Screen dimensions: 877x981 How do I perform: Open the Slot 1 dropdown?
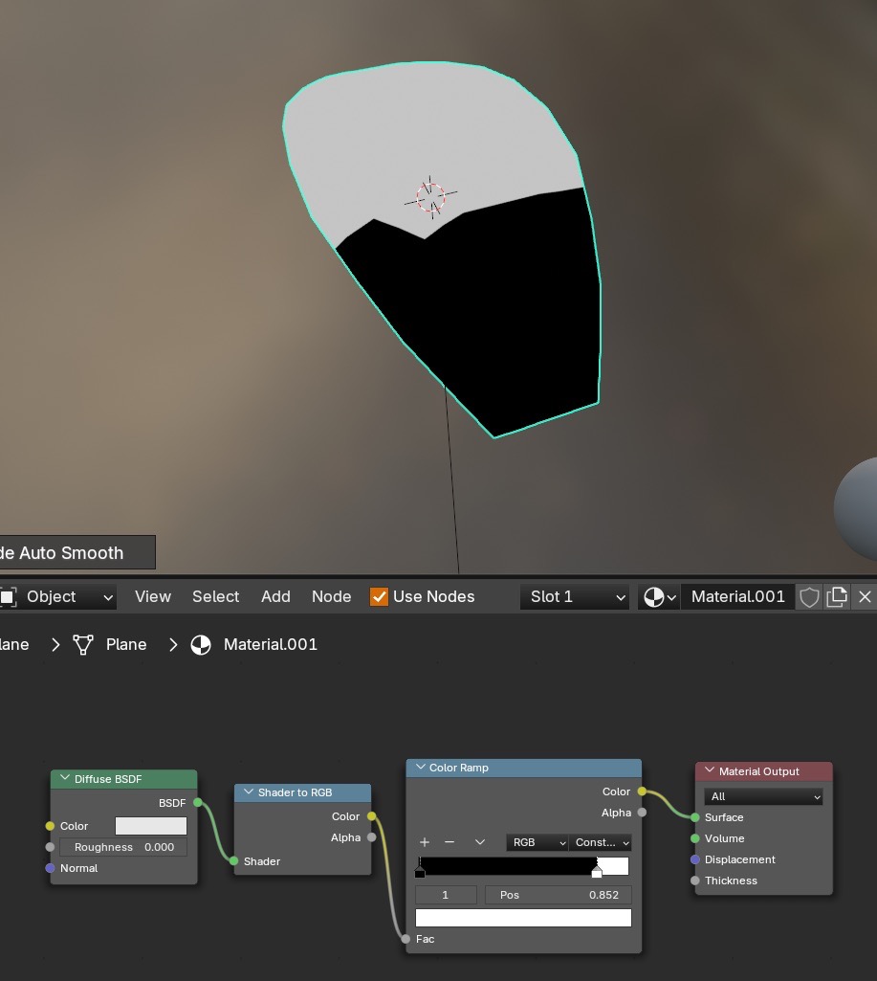[575, 597]
